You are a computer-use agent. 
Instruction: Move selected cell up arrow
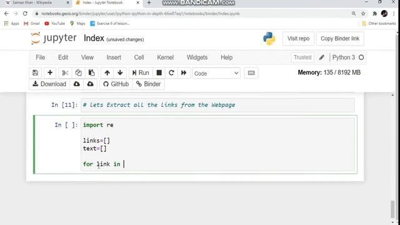[107, 73]
